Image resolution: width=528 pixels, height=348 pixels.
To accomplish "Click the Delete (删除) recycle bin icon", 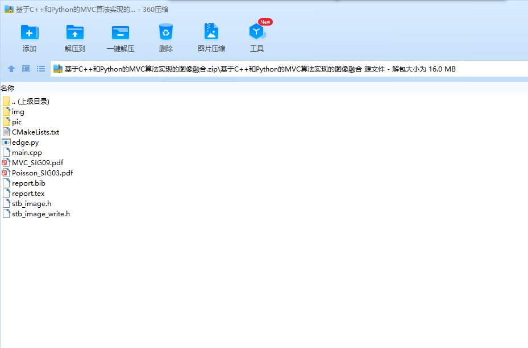I will tap(165, 32).
